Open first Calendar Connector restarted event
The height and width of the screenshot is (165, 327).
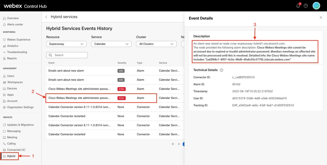click(x=67, y=116)
